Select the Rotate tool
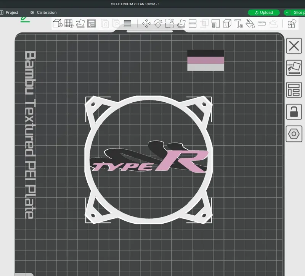 click(x=158, y=24)
